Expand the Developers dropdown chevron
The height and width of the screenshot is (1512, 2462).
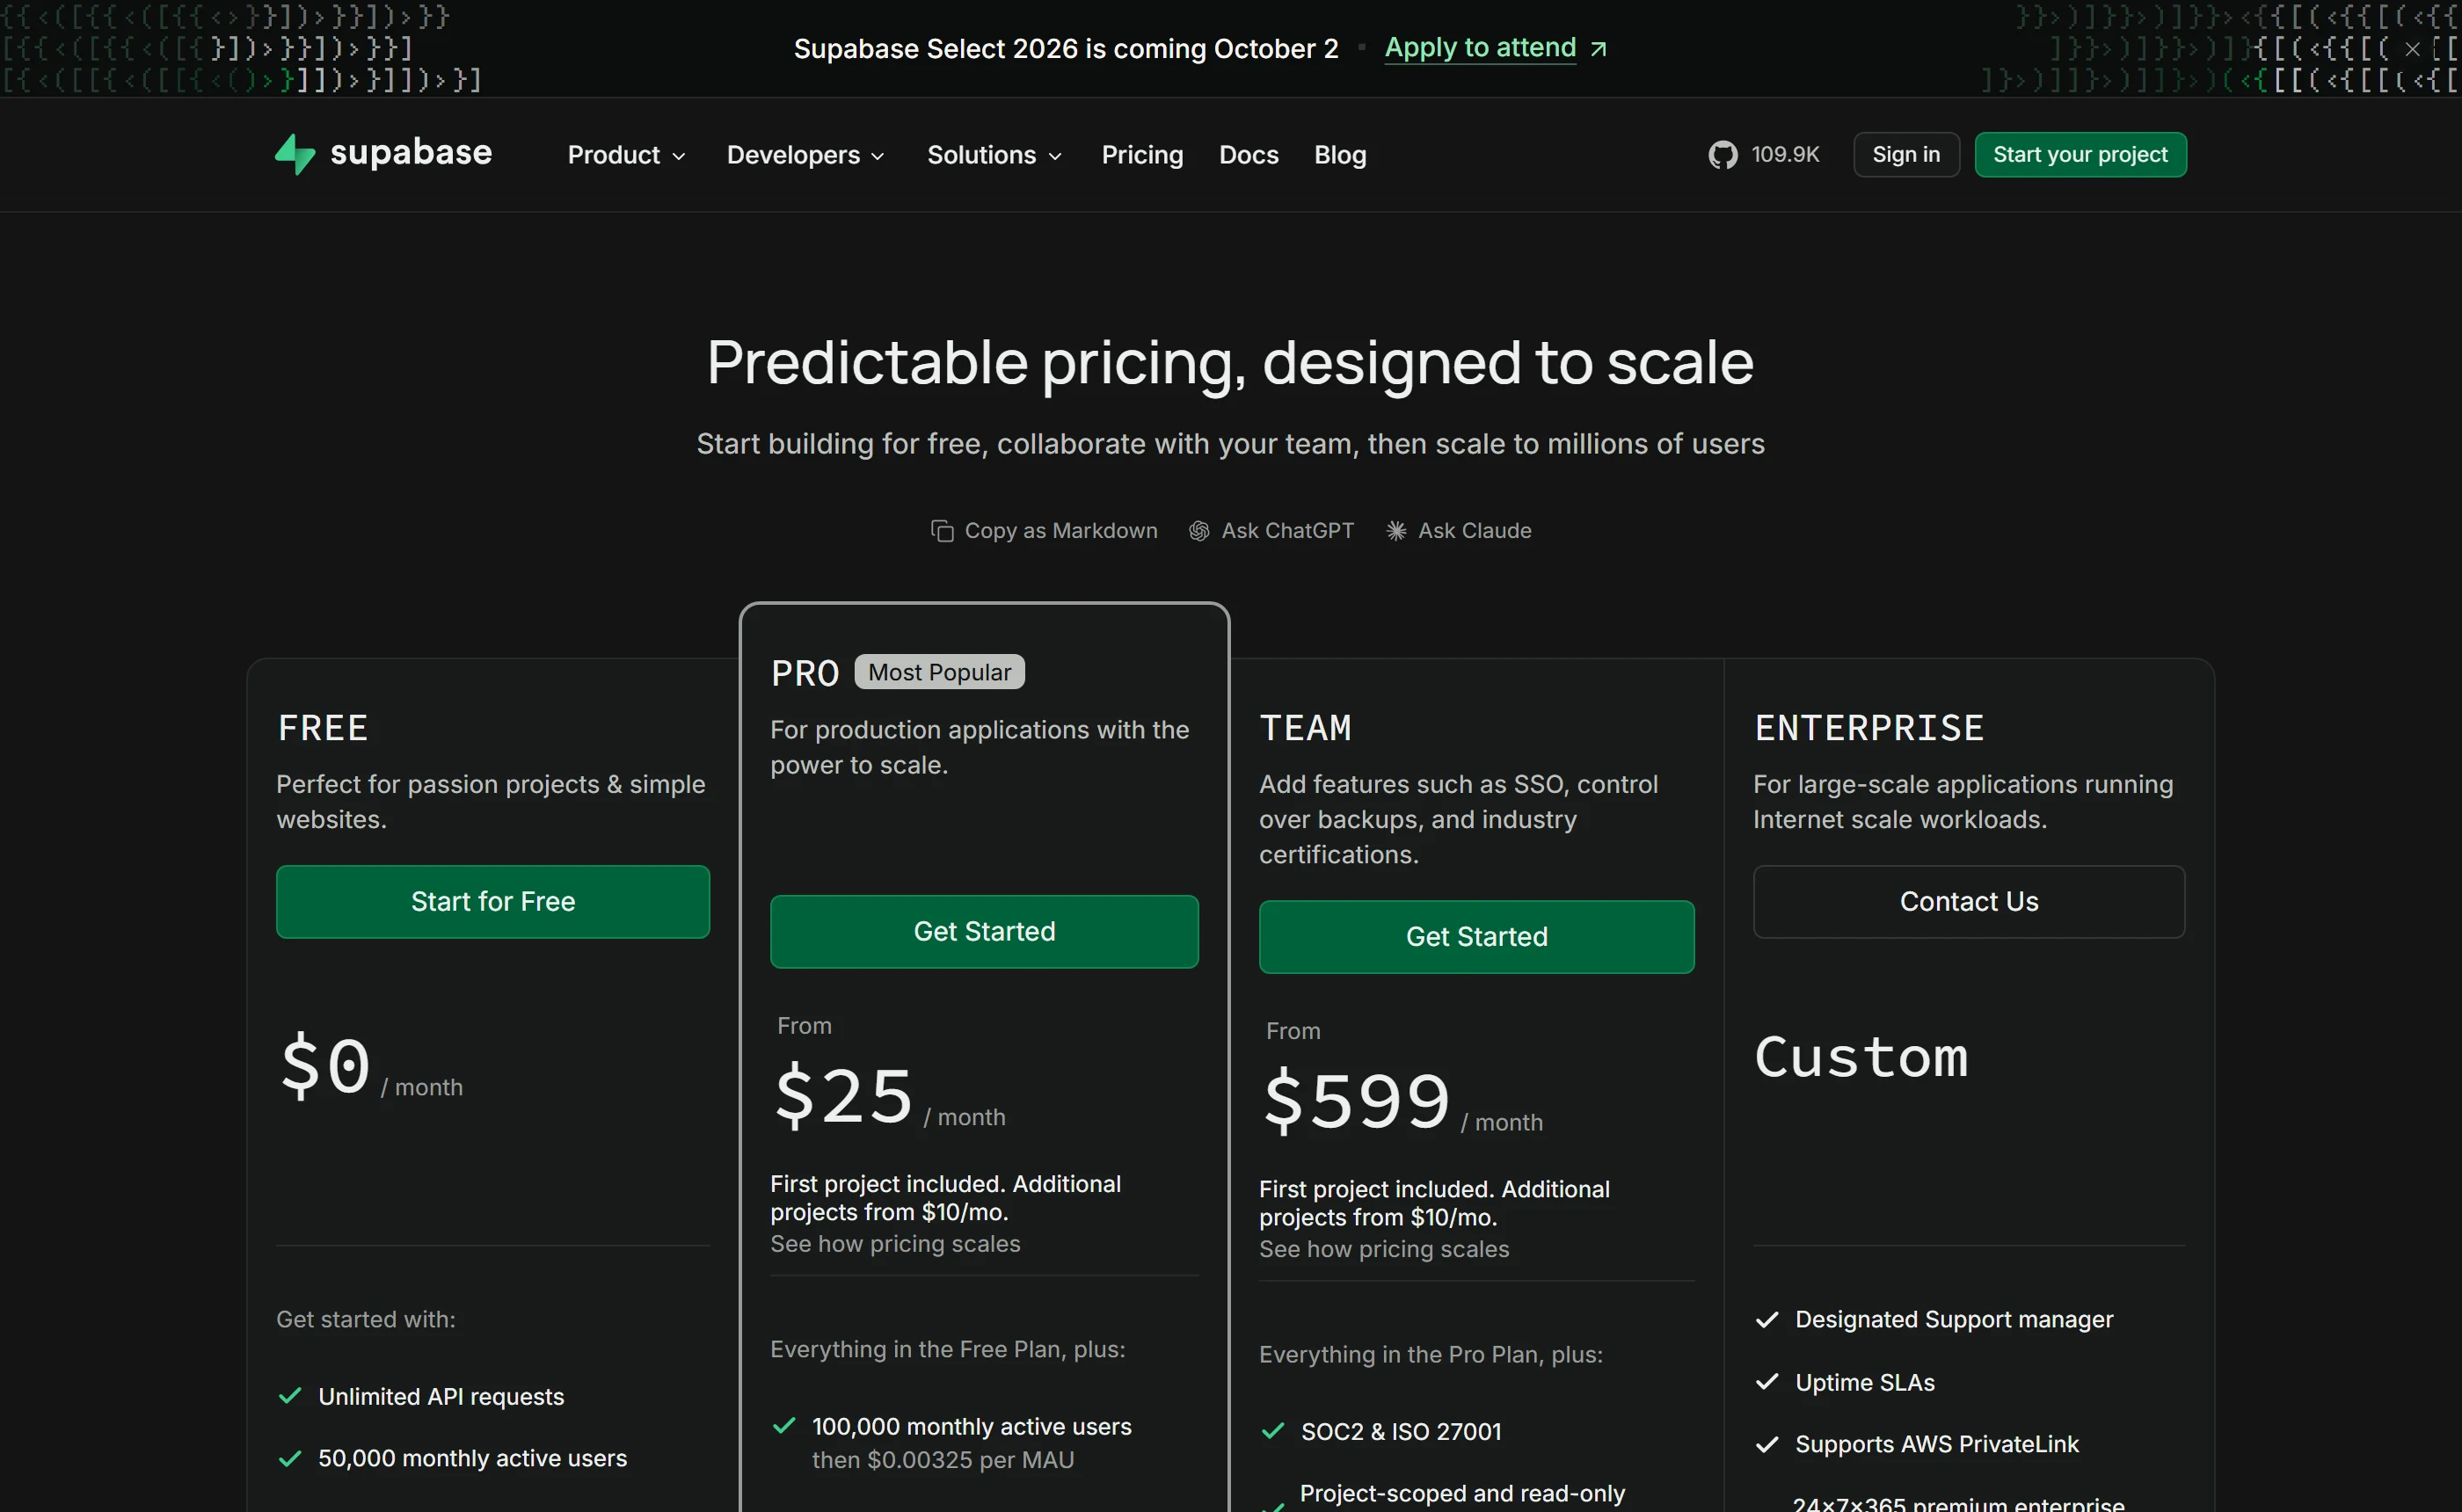click(878, 156)
